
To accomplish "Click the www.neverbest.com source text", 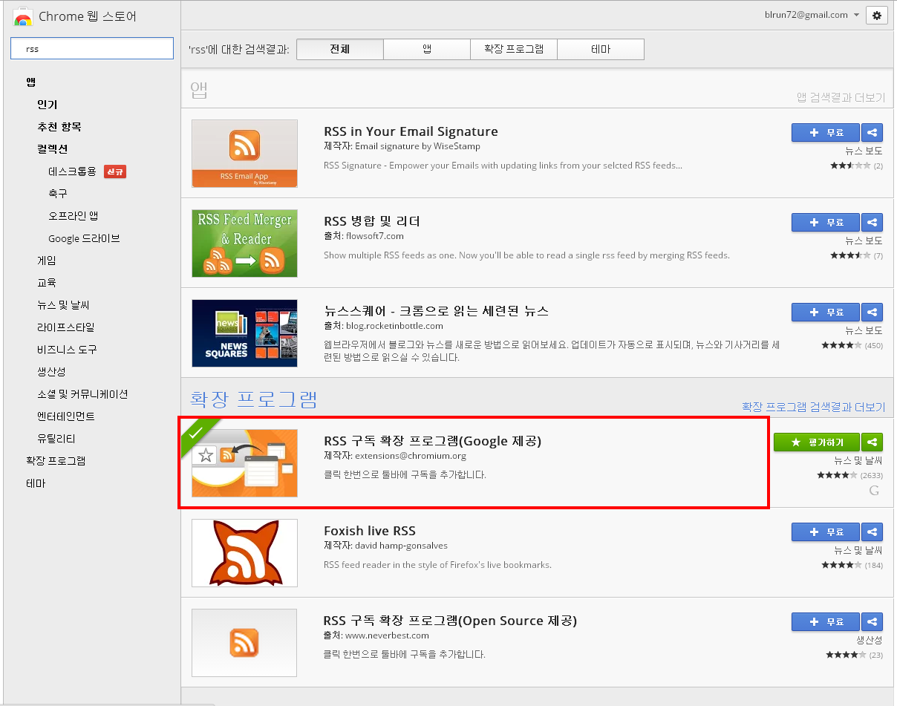I will [x=388, y=635].
